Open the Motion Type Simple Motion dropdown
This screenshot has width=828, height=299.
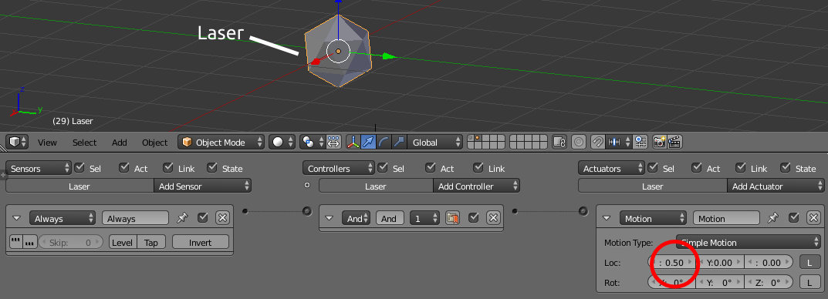[748, 243]
